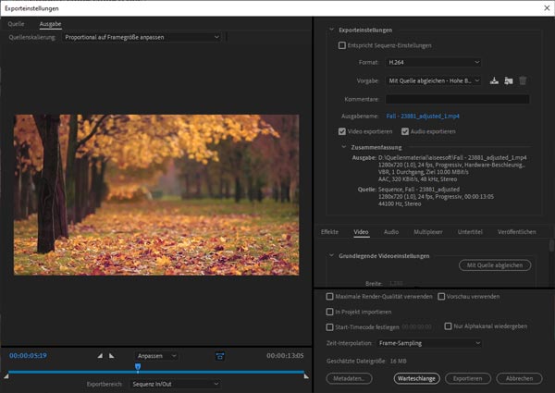The height and width of the screenshot is (393, 555).
Task: Click the Abbrechen button
Action: pyautogui.click(x=519, y=378)
